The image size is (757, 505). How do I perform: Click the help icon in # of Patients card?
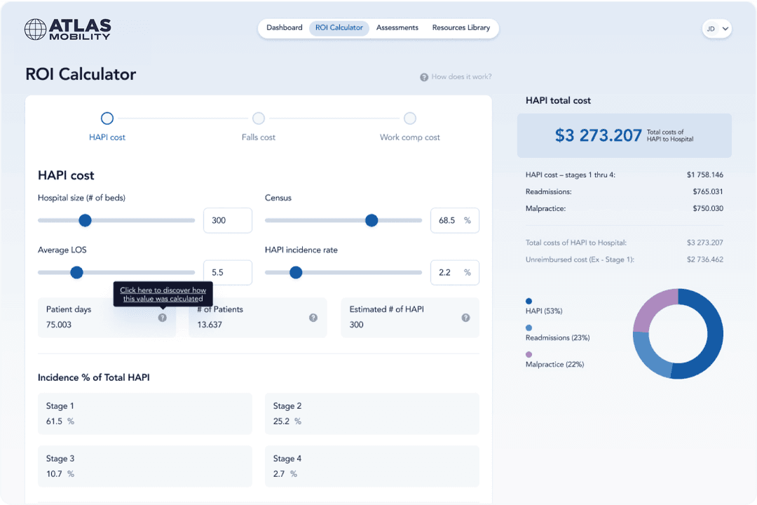pyautogui.click(x=313, y=318)
